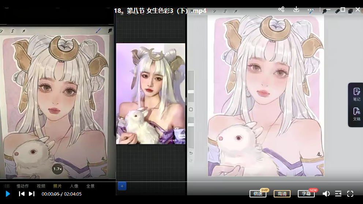The height and width of the screenshot is (204, 363).
Task: Click the right digital artwork canvas
Action: [x=266, y=96]
